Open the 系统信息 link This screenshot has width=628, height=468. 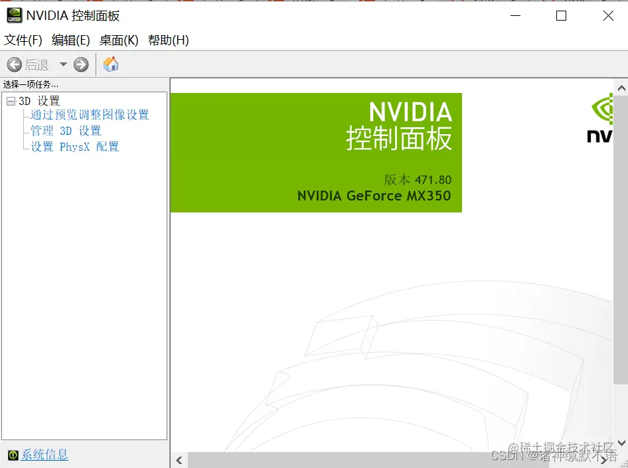coord(44,455)
